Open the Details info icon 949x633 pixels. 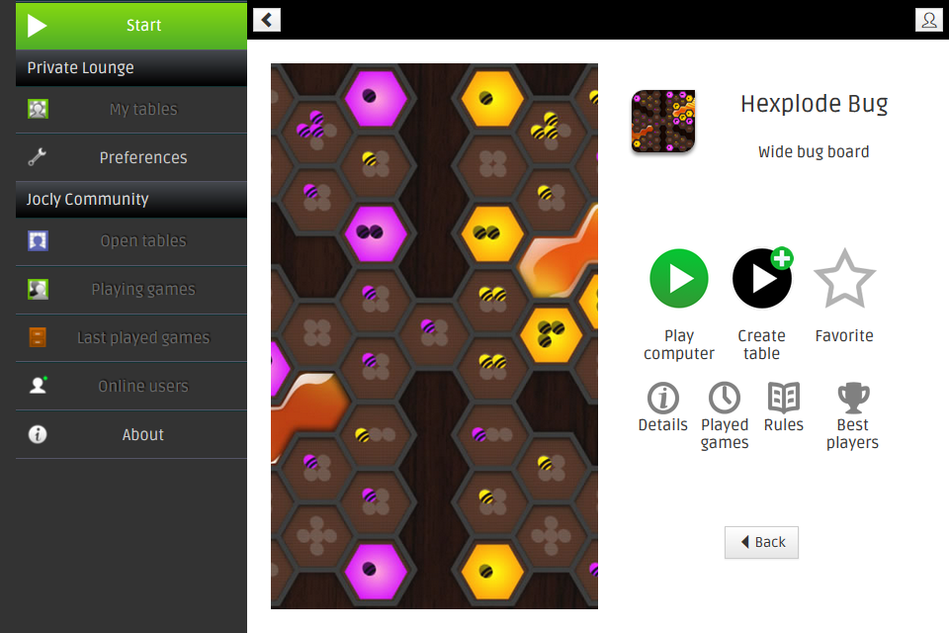662,398
